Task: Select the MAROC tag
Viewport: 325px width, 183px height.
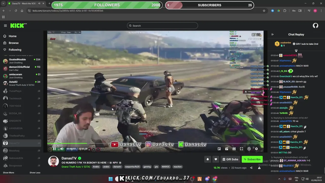Action: pyautogui.click(x=166, y=167)
